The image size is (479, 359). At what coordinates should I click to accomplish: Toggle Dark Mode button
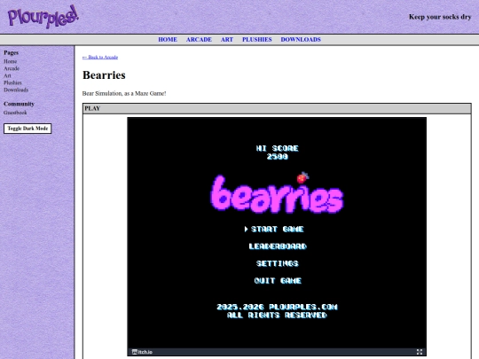click(x=27, y=129)
